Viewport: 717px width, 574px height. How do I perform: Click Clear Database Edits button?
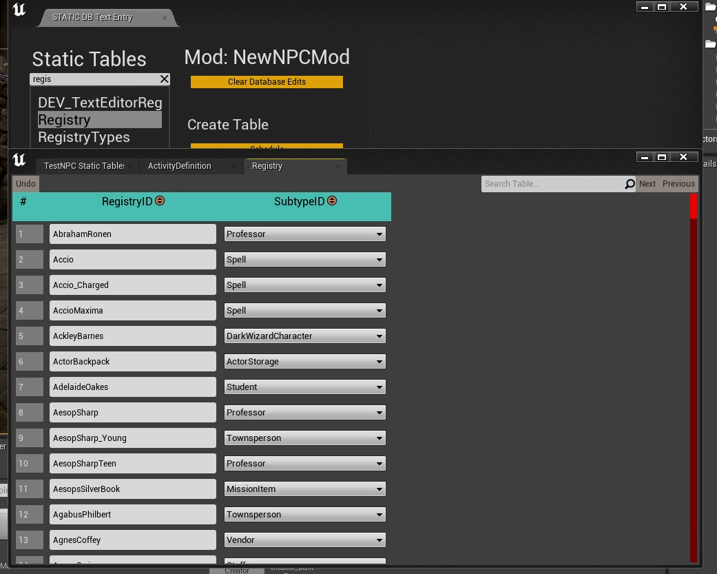(x=267, y=82)
